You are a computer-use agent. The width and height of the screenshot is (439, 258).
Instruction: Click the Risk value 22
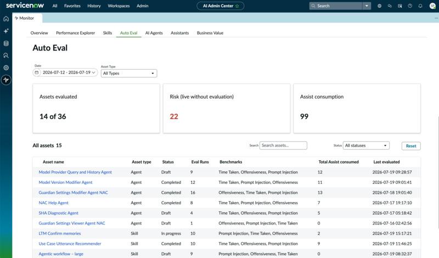(x=174, y=116)
